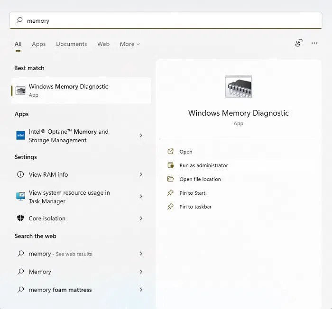Click the info icon beside View RAM info

pyautogui.click(x=20, y=174)
